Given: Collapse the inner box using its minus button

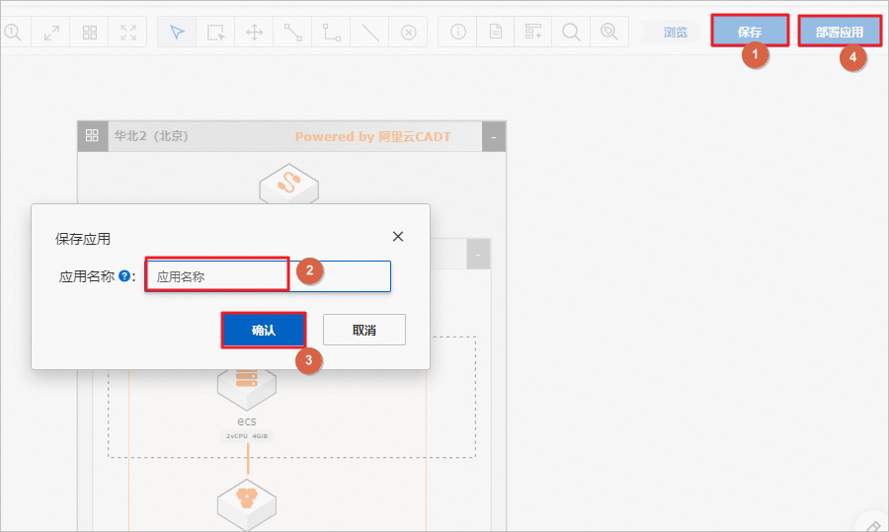Looking at the screenshot, I should coord(478,255).
